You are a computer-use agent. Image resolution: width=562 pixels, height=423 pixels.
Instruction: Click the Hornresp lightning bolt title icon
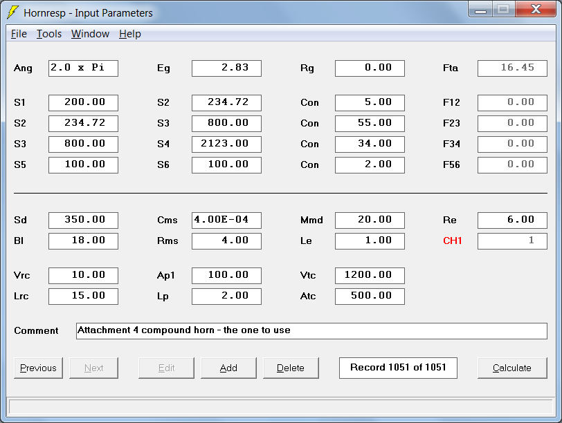click(12, 12)
